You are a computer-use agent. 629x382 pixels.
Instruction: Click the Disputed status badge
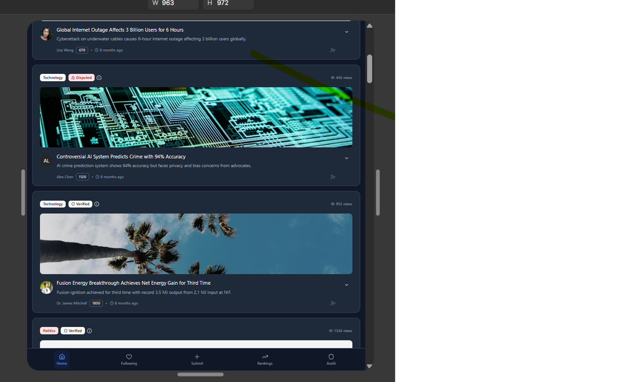click(81, 78)
